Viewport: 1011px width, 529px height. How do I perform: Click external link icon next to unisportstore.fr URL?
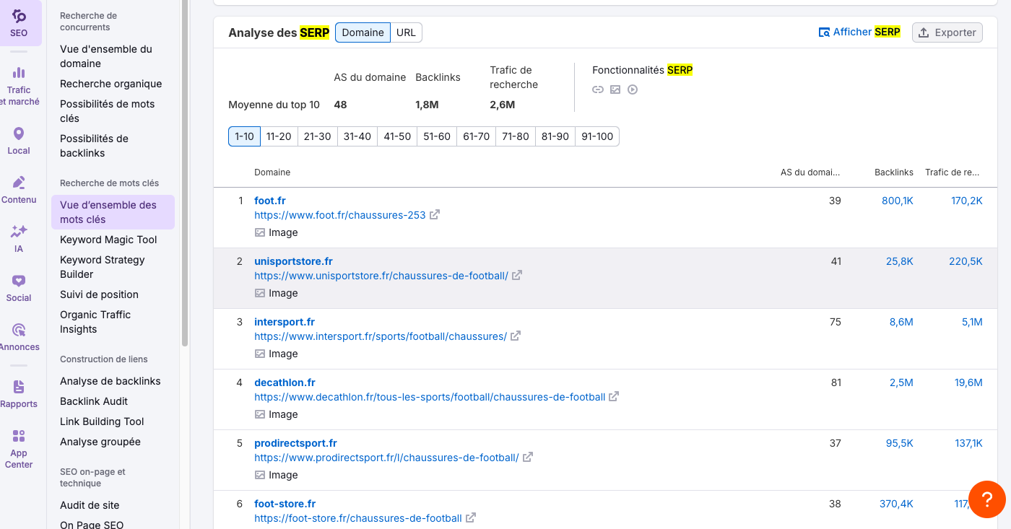coord(517,276)
